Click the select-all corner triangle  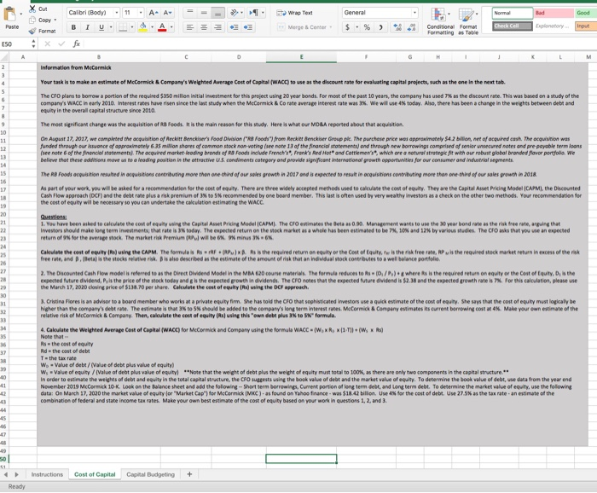3,57
